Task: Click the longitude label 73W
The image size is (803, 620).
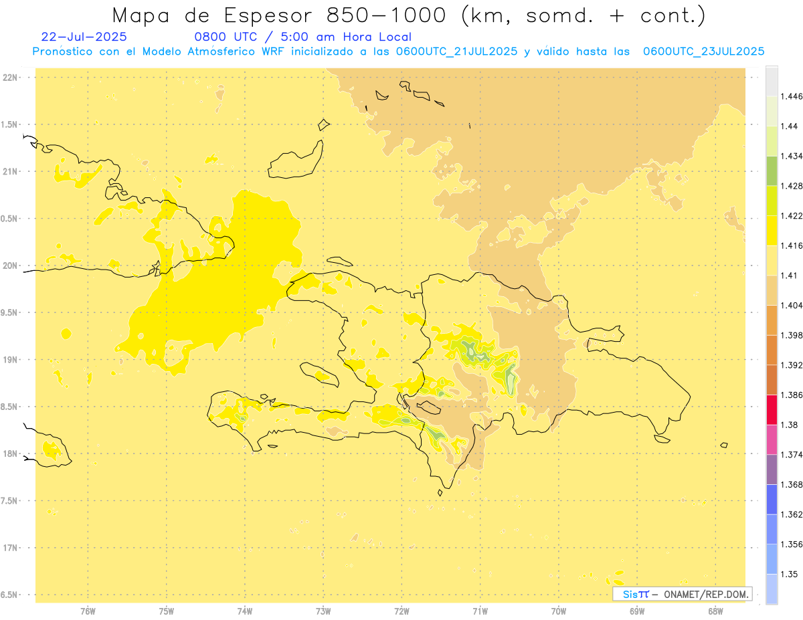Action: tap(323, 611)
